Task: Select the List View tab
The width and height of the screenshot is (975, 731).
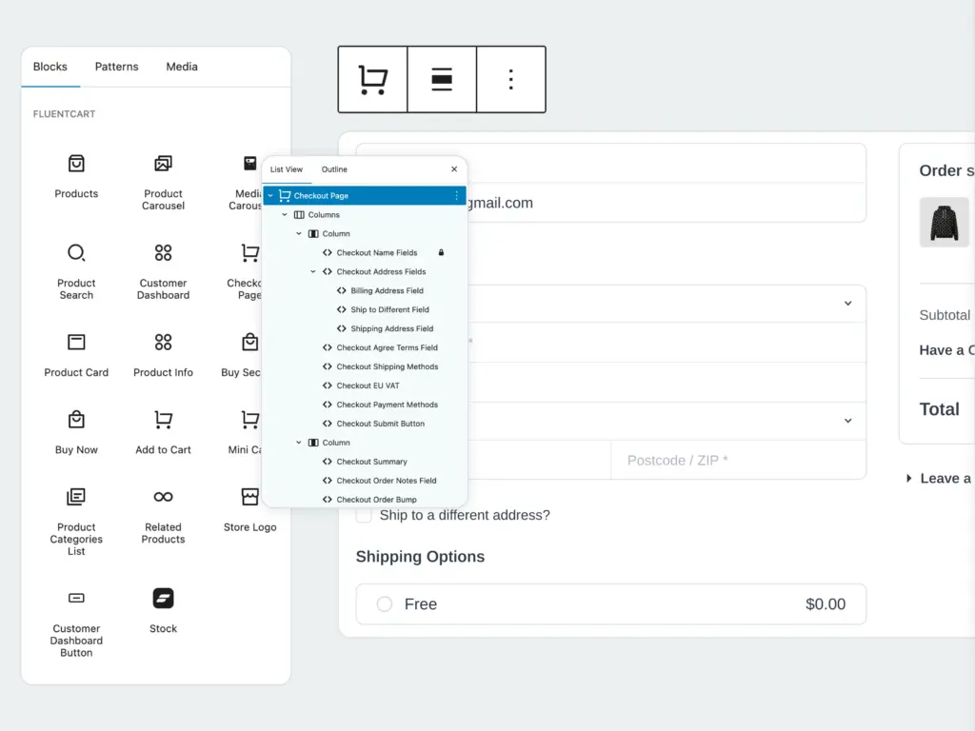Action: (x=286, y=169)
